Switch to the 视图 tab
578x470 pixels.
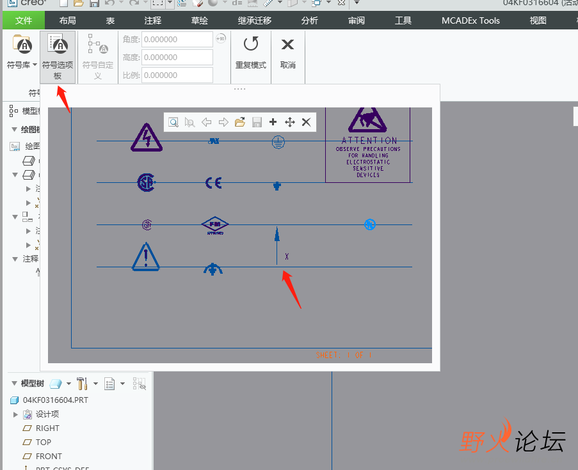coord(538,20)
